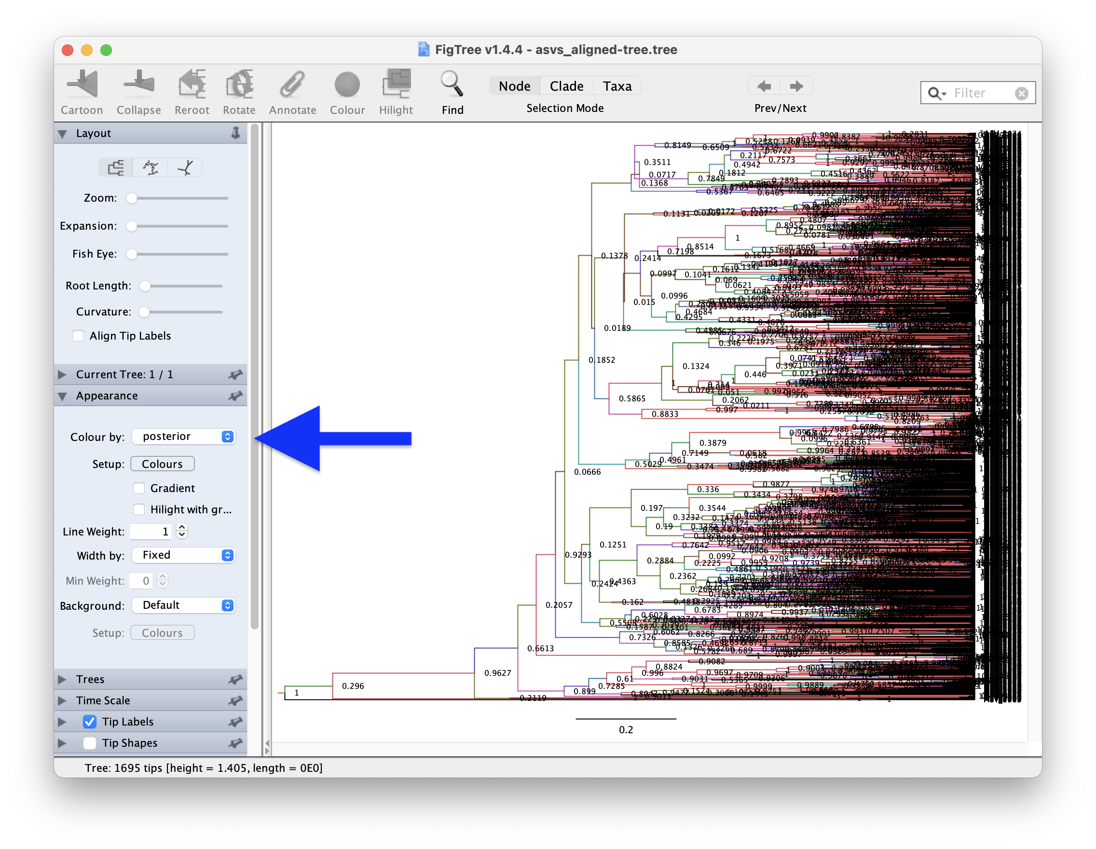Click the Root Length slider handle

(145, 286)
